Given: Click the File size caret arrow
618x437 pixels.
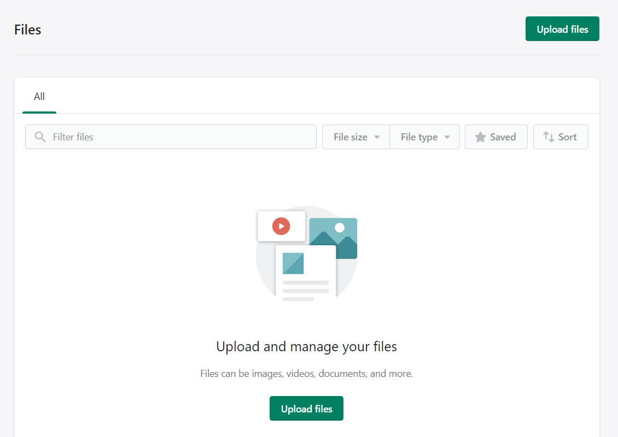Looking at the screenshot, I should (377, 138).
